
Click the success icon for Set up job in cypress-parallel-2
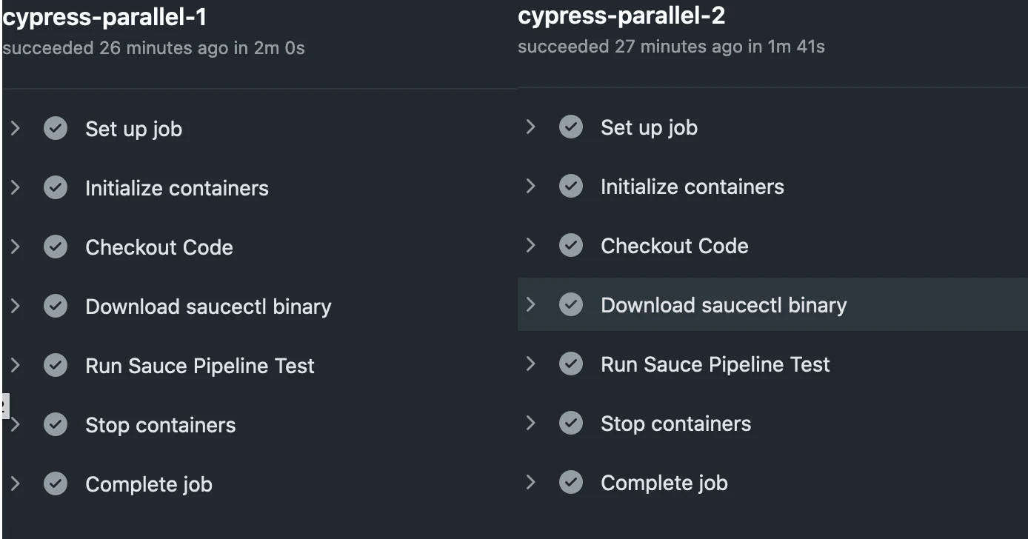click(x=571, y=127)
